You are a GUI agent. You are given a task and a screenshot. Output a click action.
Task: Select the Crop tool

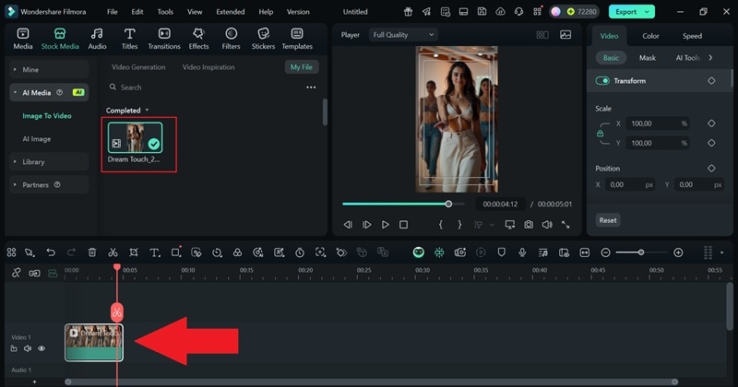[x=134, y=252]
